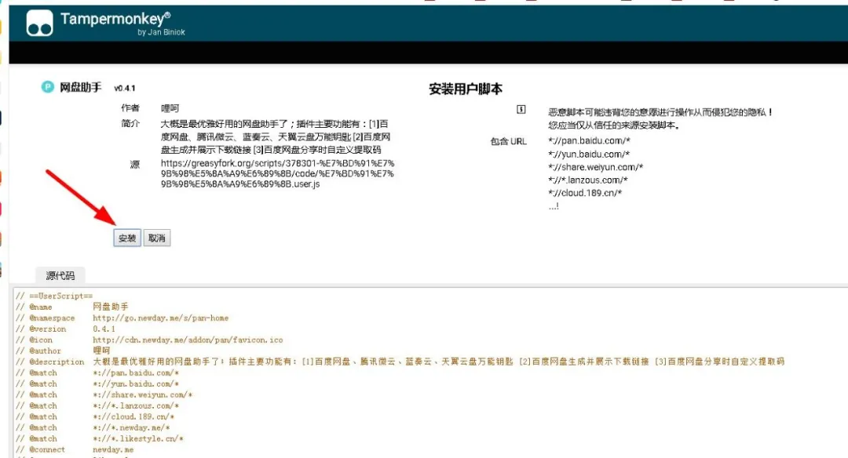Image resolution: width=848 pixels, height=458 pixels.
Task: Select the *://*.lanzous.com/* included URL
Action: pos(588,180)
